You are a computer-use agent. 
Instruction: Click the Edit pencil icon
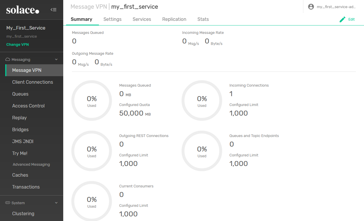(343, 19)
